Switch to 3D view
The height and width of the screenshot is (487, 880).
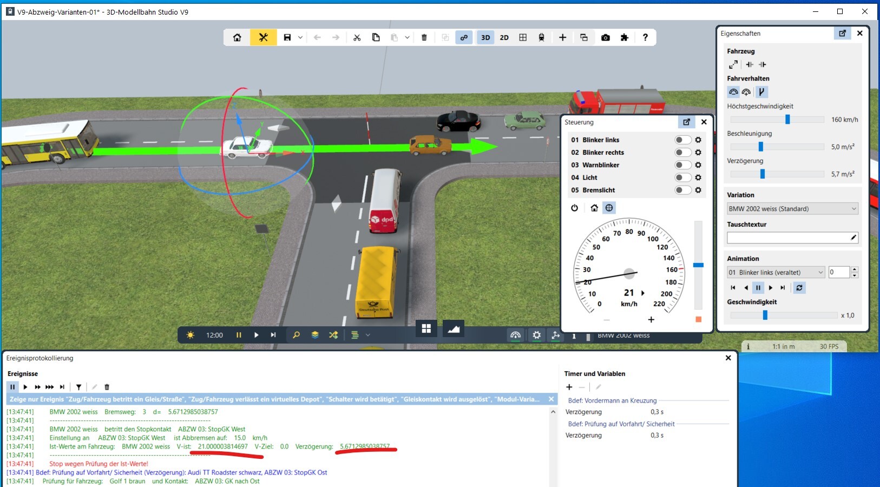[485, 37]
